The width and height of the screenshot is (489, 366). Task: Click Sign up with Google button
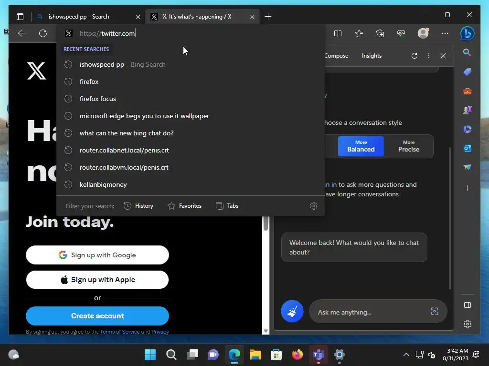click(x=97, y=255)
